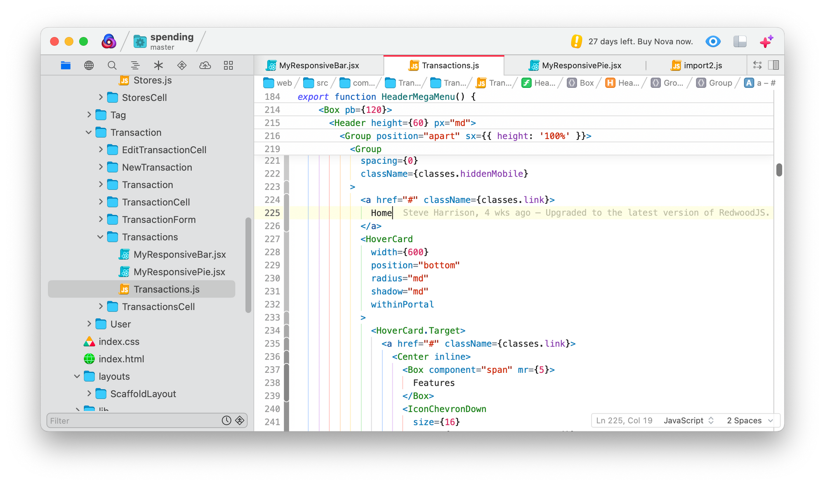Toggle the preview eye icon
This screenshot has height=485, width=825.
713,41
